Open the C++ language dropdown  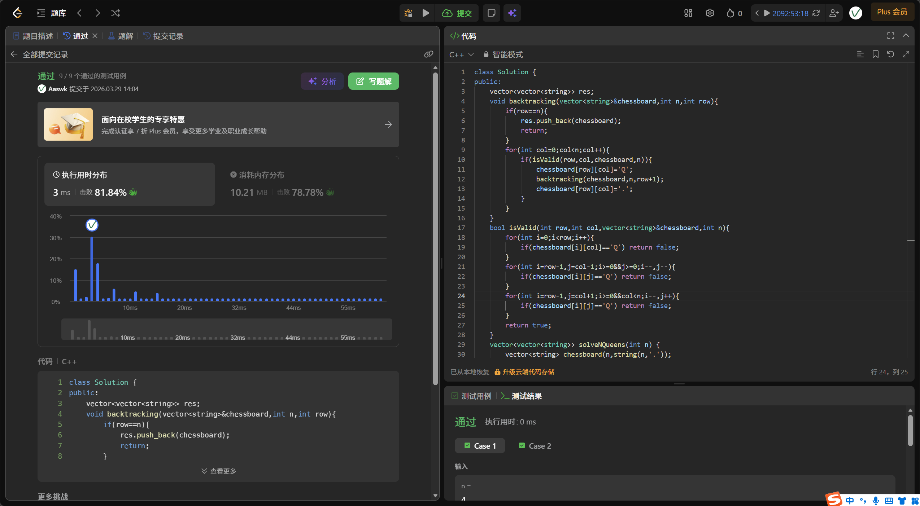pyautogui.click(x=461, y=54)
